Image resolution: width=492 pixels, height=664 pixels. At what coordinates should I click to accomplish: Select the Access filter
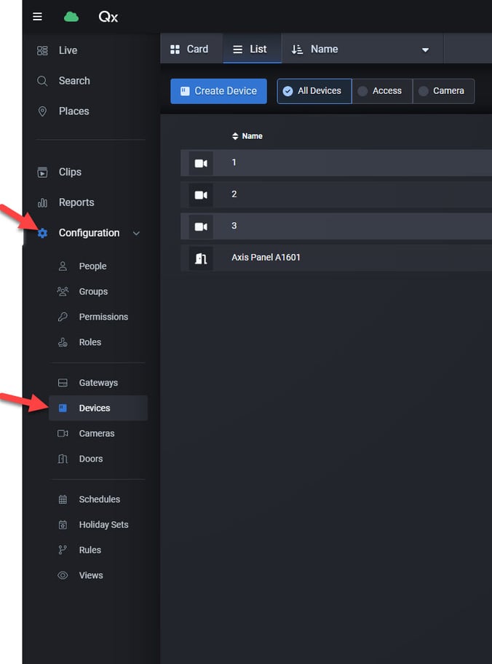point(382,91)
